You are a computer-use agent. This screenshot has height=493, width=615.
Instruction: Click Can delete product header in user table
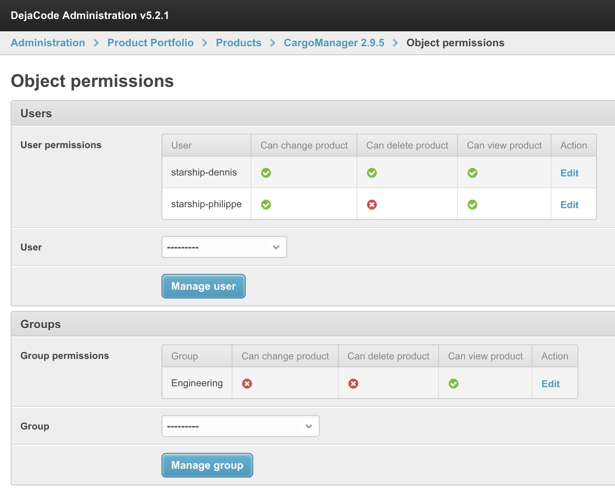point(407,146)
